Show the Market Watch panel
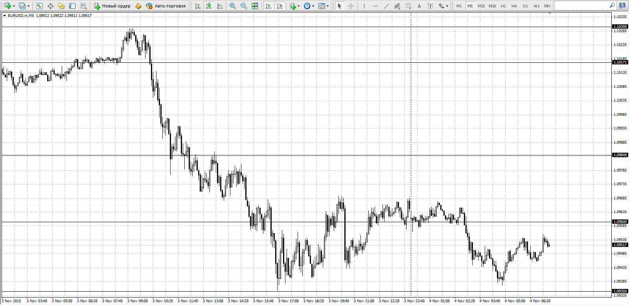The width and height of the screenshot is (629, 305). coord(39,6)
